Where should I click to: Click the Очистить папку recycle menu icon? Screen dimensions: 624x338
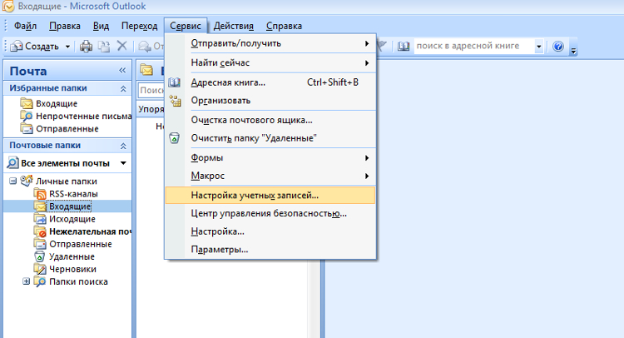[175, 138]
